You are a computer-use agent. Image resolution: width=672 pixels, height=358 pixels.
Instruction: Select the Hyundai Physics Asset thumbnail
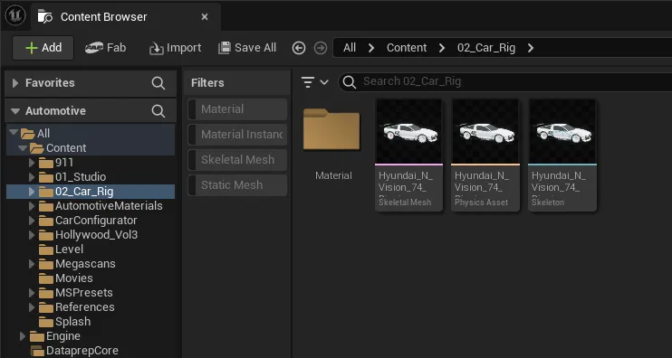[x=485, y=155]
